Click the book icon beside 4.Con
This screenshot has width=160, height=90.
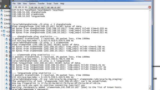[x=2, y=27]
